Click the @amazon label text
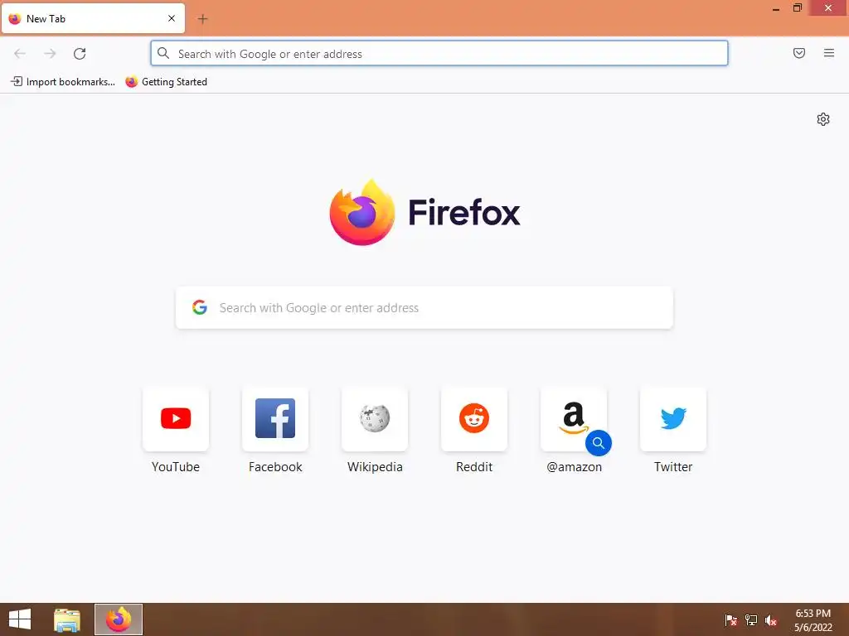The image size is (849, 636). point(574,467)
